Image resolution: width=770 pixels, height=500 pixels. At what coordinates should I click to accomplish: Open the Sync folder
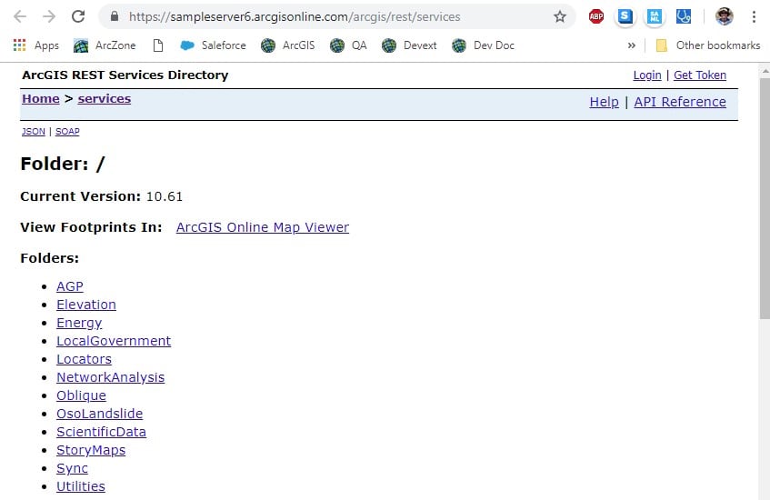coord(72,468)
